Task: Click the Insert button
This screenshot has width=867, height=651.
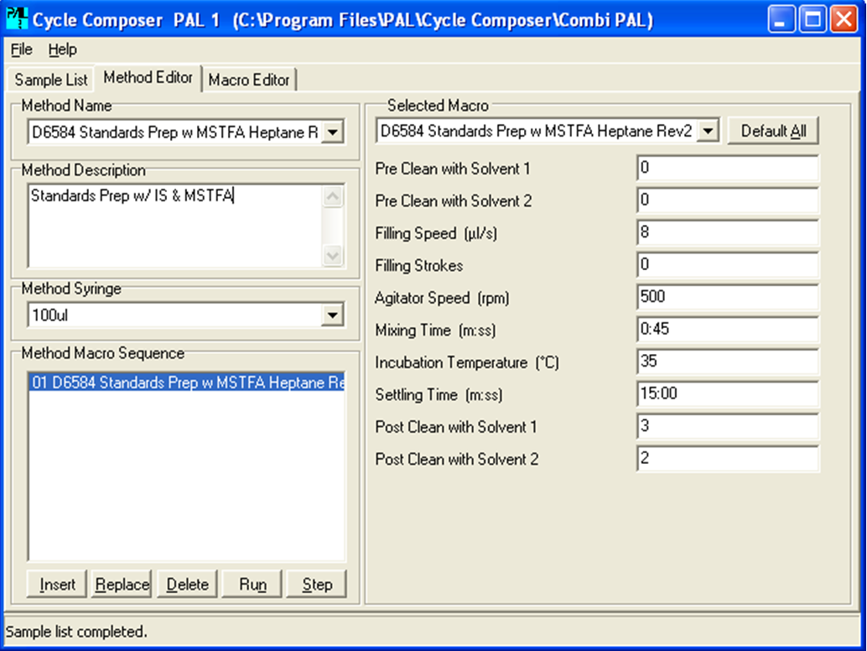Action: 57,584
